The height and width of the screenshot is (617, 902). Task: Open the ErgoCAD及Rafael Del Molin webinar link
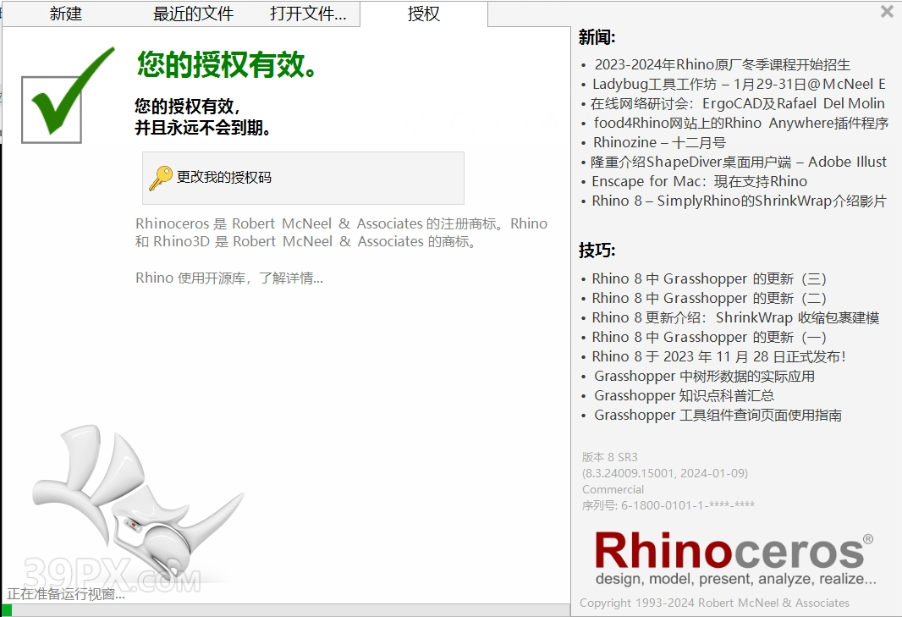(x=738, y=103)
